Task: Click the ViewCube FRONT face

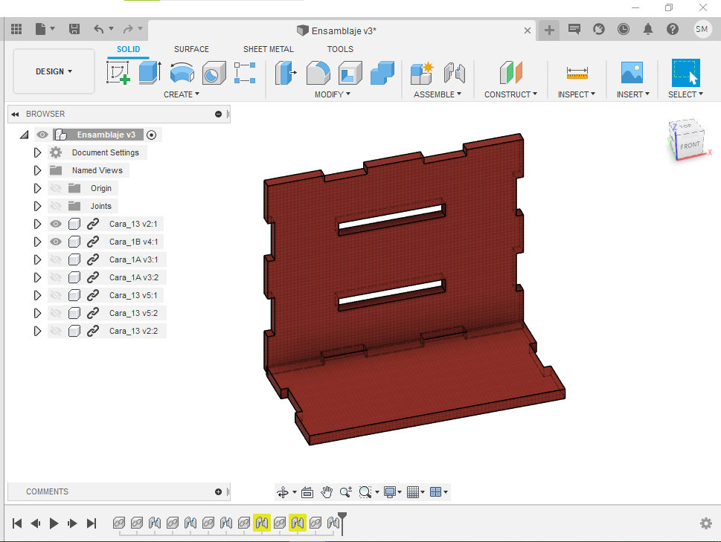Action: tap(690, 146)
